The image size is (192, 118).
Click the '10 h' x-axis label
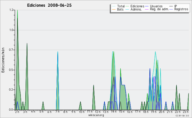coord(82,112)
